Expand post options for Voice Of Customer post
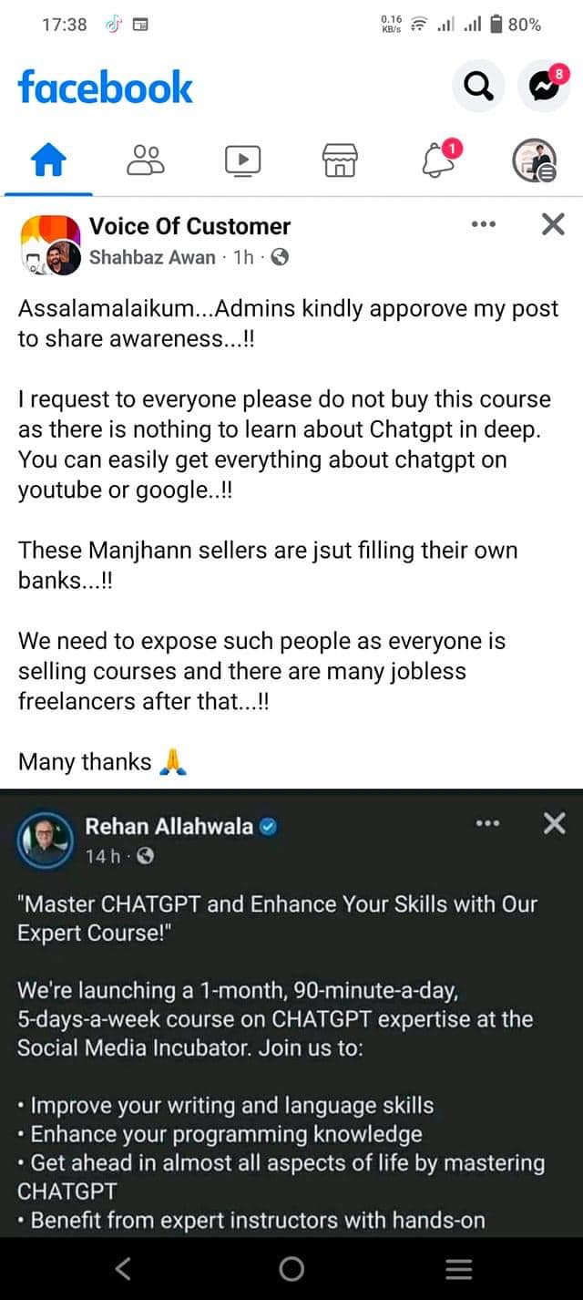The width and height of the screenshot is (583, 1300). (484, 224)
